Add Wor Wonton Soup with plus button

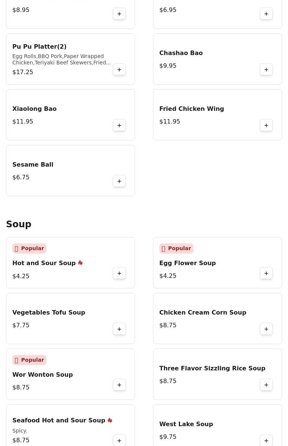[119, 385]
